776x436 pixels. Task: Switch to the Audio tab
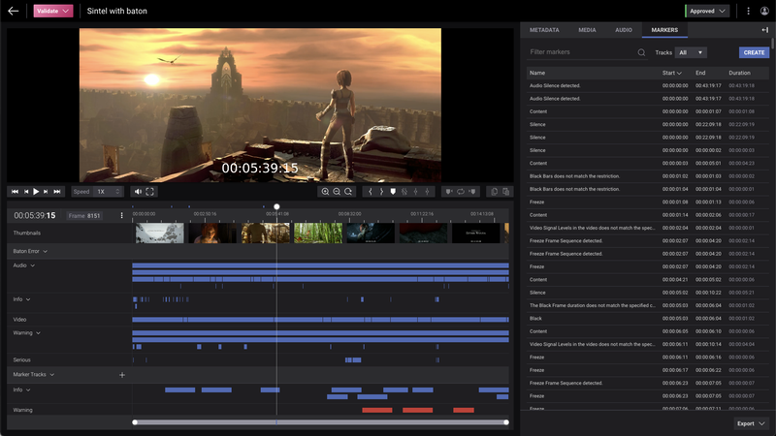tap(624, 30)
